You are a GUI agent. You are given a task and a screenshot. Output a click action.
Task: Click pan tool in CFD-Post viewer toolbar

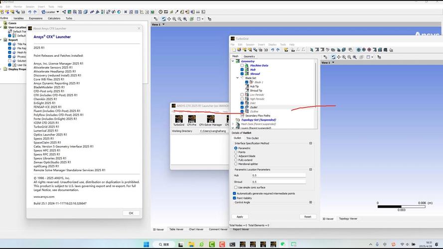(169, 19)
